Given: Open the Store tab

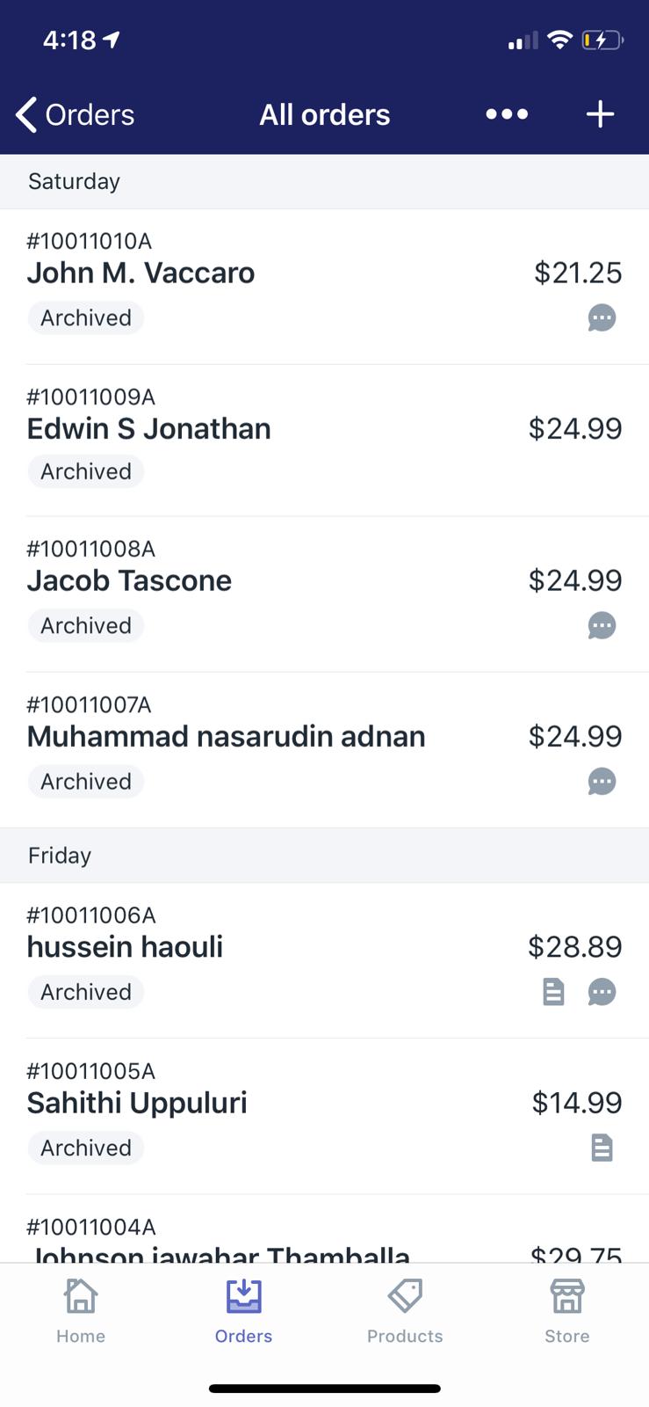Looking at the screenshot, I should [566, 1311].
